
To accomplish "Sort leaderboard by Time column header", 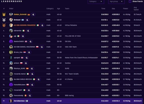I will point(103,9).
